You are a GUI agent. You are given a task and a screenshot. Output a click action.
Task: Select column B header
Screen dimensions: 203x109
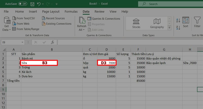pos(52,49)
